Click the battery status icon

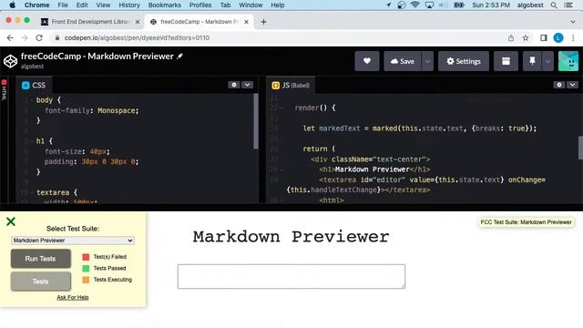[459, 5]
